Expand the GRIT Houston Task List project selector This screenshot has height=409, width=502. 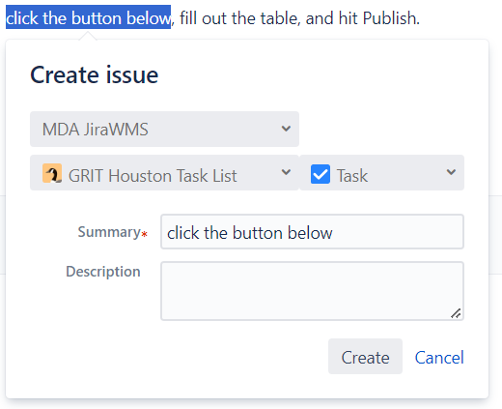(x=164, y=172)
